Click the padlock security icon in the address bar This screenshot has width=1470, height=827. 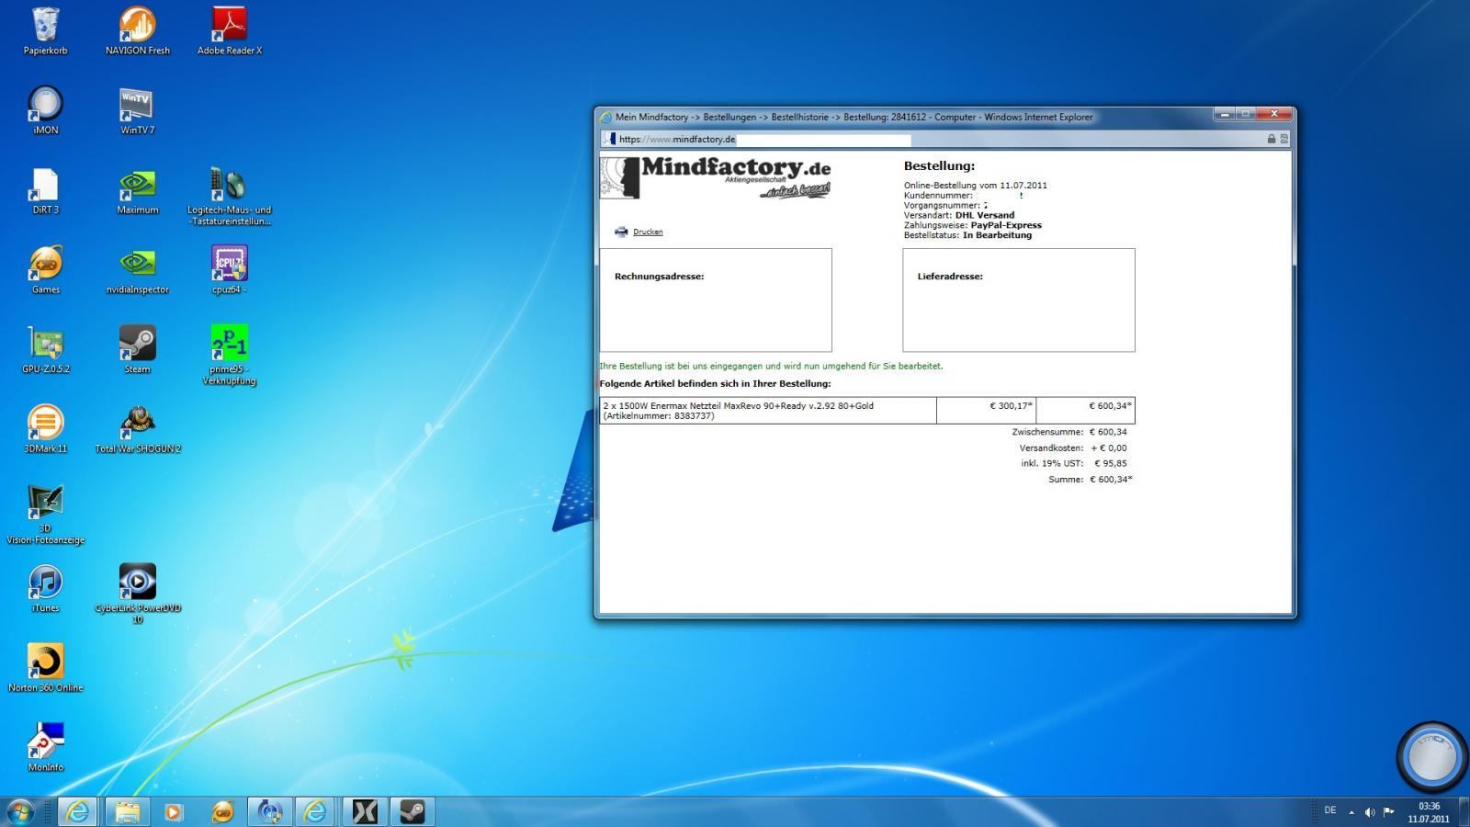pos(1272,139)
